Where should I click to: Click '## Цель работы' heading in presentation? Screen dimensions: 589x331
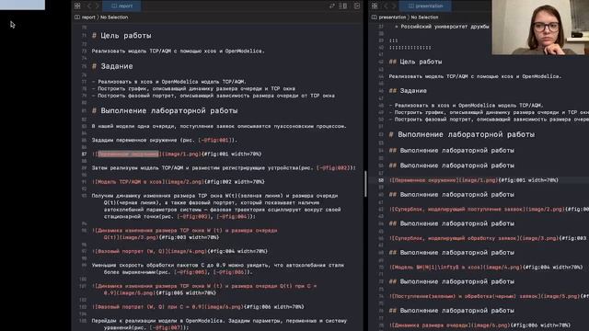click(415, 62)
